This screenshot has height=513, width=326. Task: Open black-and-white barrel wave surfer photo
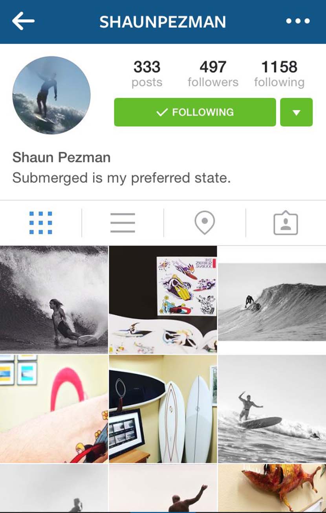click(54, 300)
